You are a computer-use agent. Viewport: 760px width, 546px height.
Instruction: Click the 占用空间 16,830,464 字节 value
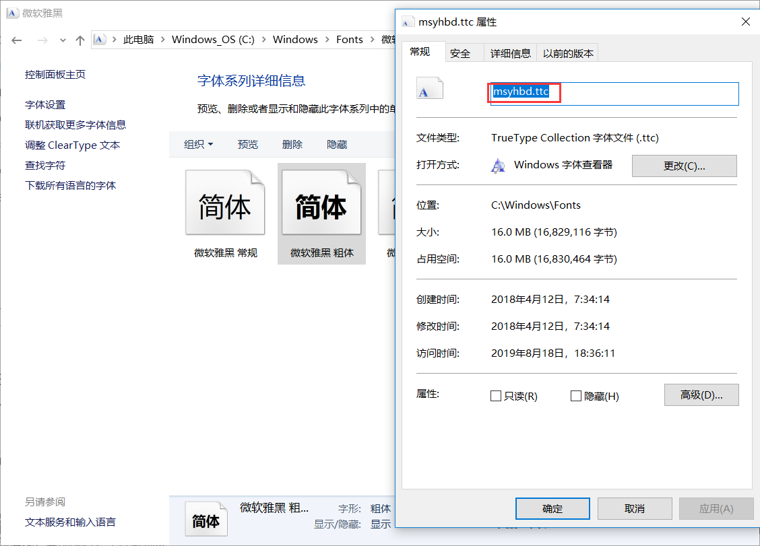coord(554,259)
